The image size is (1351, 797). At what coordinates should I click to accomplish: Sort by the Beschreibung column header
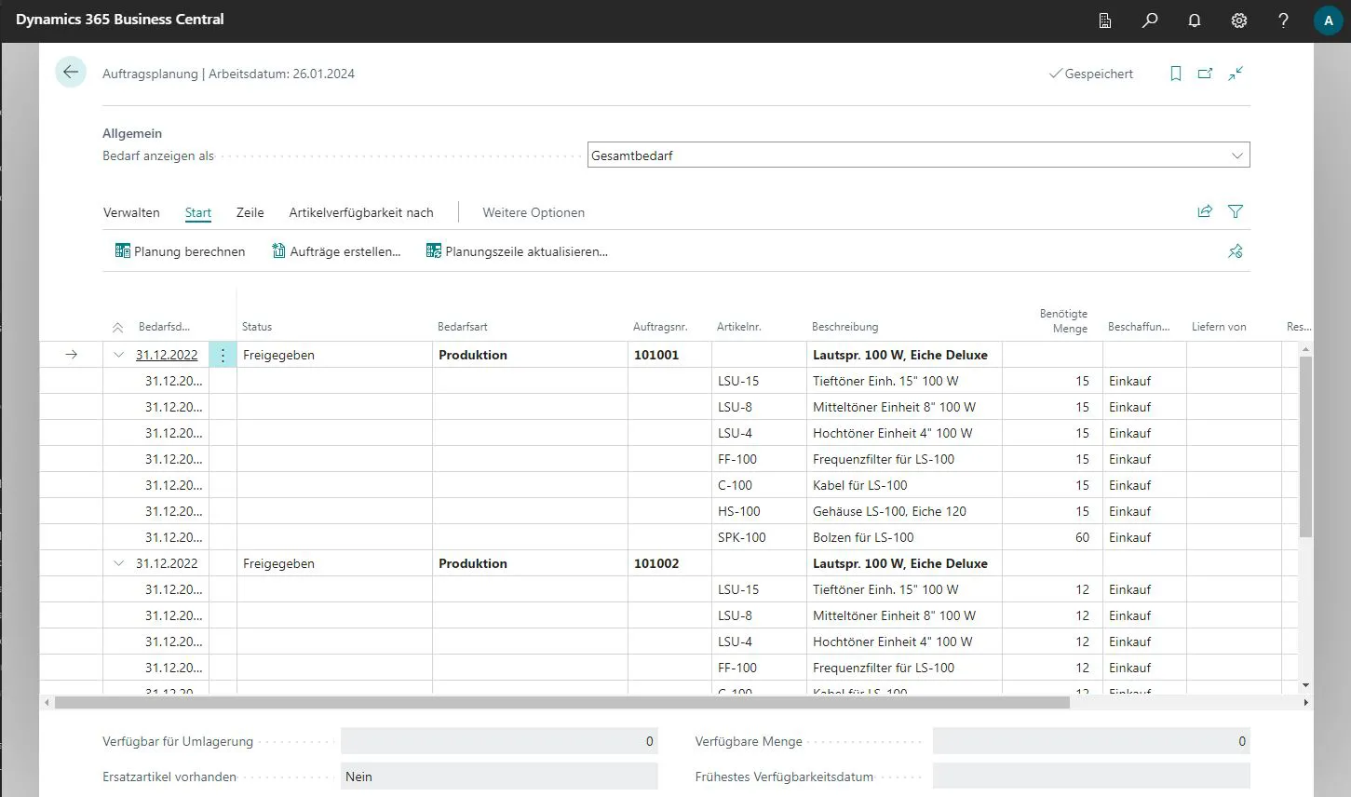[844, 327]
